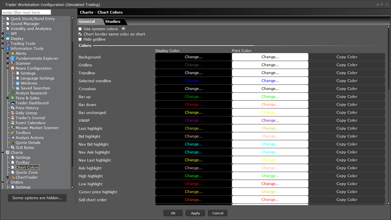391x220 pixels.
Task: Click the Scanner magnifier icon
Action: 13,63
